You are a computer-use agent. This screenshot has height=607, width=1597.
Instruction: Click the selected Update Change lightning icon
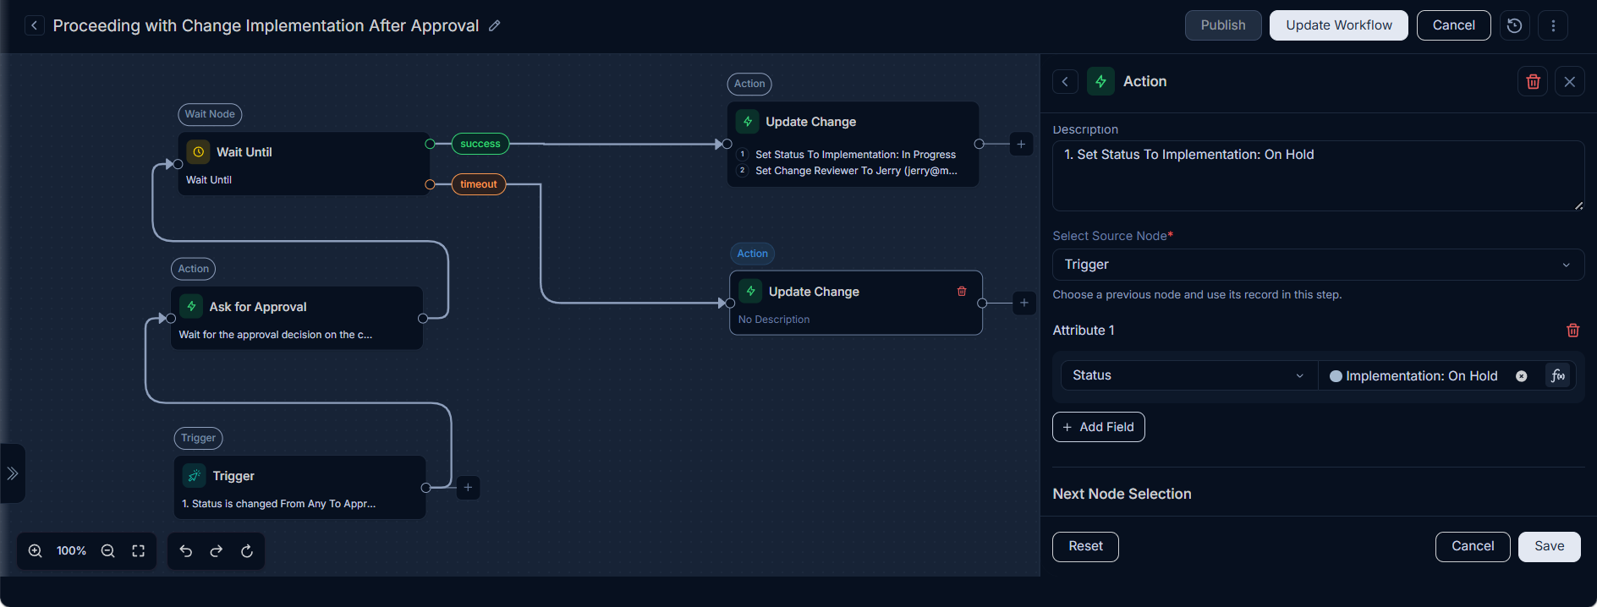pyautogui.click(x=750, y=291)
